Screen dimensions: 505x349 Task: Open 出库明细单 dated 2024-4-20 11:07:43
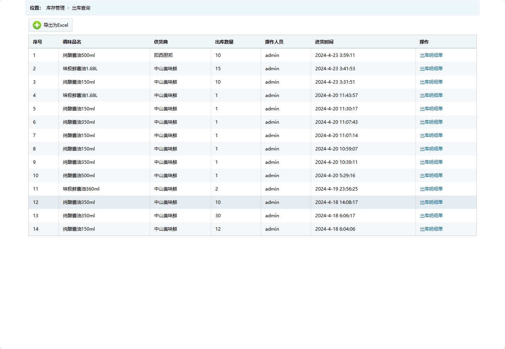pyautogui.click(x=431, y=122)
